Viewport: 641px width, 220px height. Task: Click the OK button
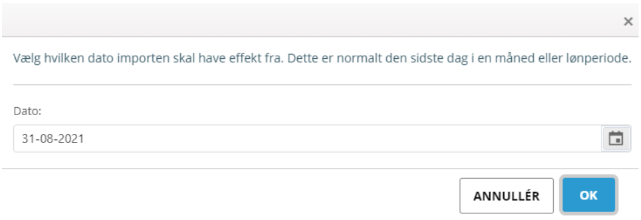click(x=588, y=195)
